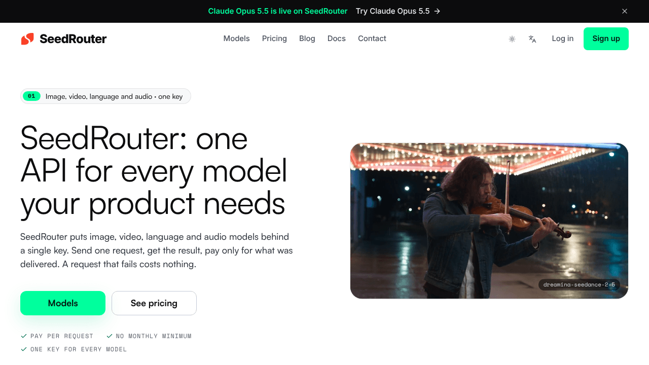Click the green Sign up button

coord(606,39)
